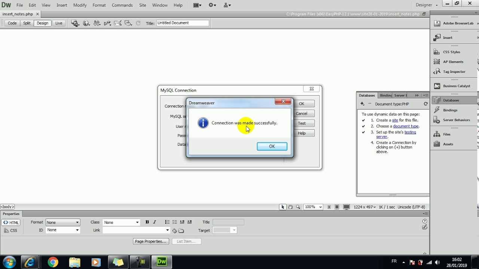Open the Window menu
Viewport: 479px width, 269px height.
[x=160, y=5]
